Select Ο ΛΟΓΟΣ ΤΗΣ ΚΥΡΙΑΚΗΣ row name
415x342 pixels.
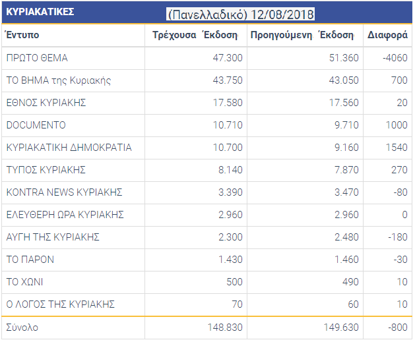(x=61, y=304)
